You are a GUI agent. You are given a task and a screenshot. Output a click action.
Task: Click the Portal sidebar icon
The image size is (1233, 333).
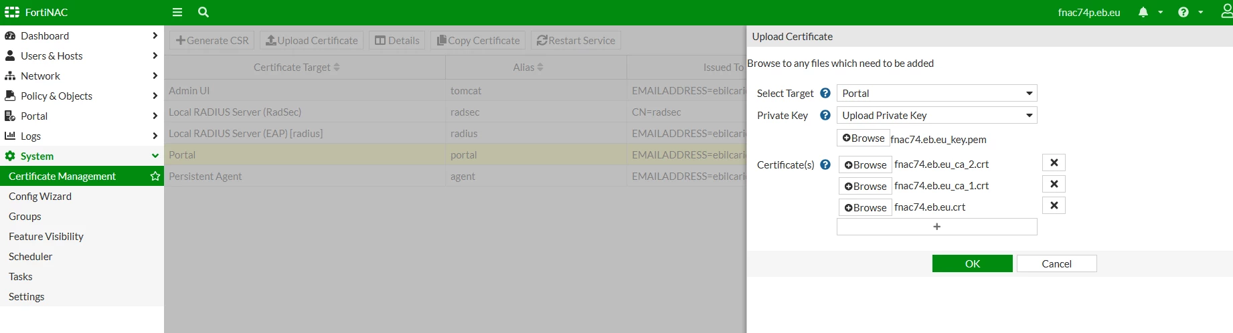click(x=10, y=116)
